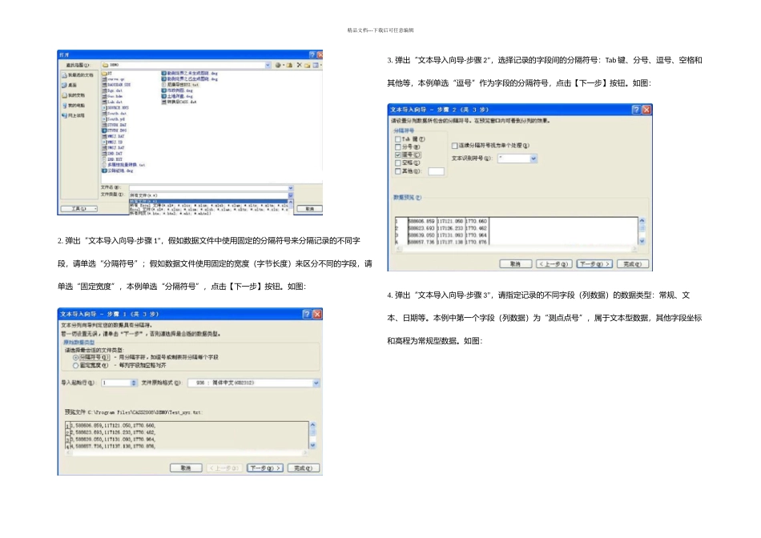This screenshot has height=538, width=761.
Task: Click 取消 button in step 1 wizard
Action: pyautogui.click(x=186, y=468)
